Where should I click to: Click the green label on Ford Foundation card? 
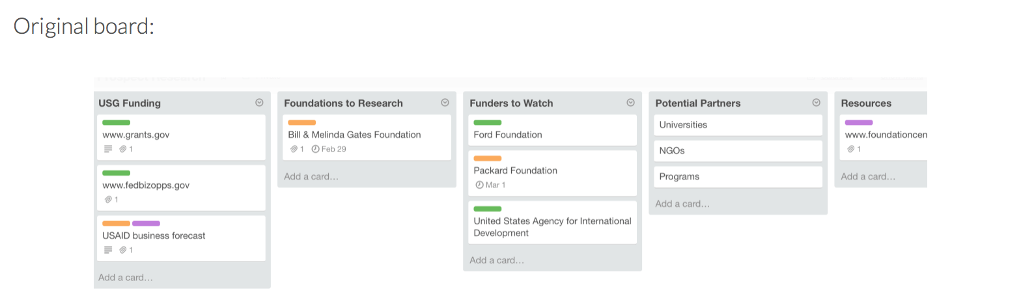point(488,122)
